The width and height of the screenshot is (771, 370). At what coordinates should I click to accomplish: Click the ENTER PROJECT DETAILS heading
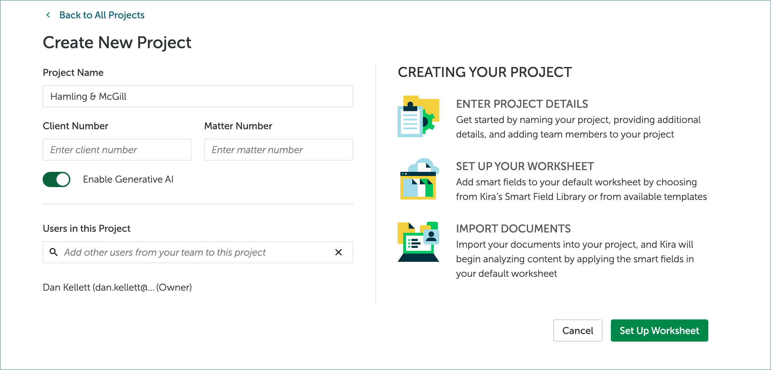[x=522, y=104]
